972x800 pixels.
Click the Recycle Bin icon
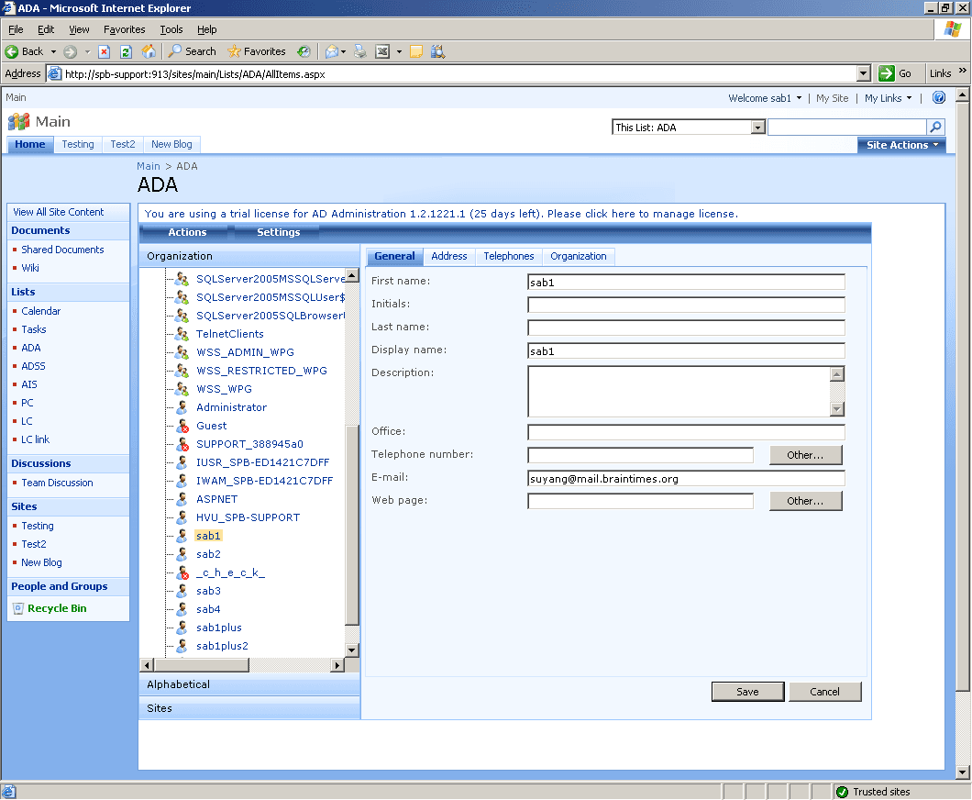(18, 608)
